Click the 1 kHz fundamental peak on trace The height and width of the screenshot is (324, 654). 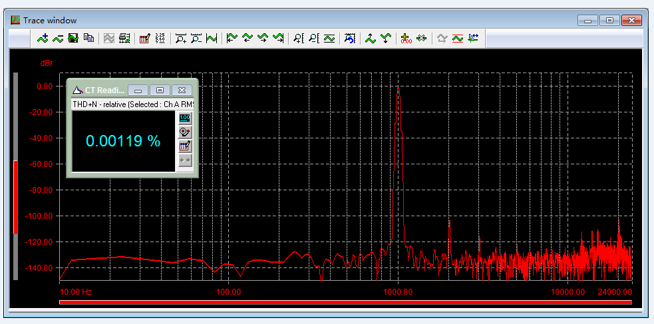pyautogui.click(x=399, y=89)
